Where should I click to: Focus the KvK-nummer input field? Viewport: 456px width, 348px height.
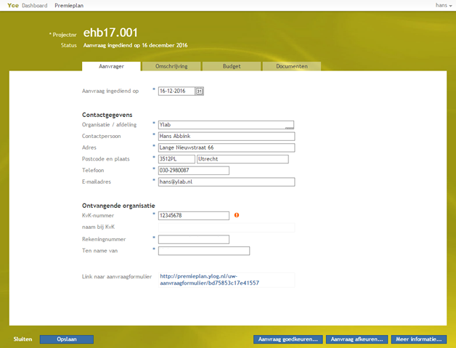coord(194,216)
